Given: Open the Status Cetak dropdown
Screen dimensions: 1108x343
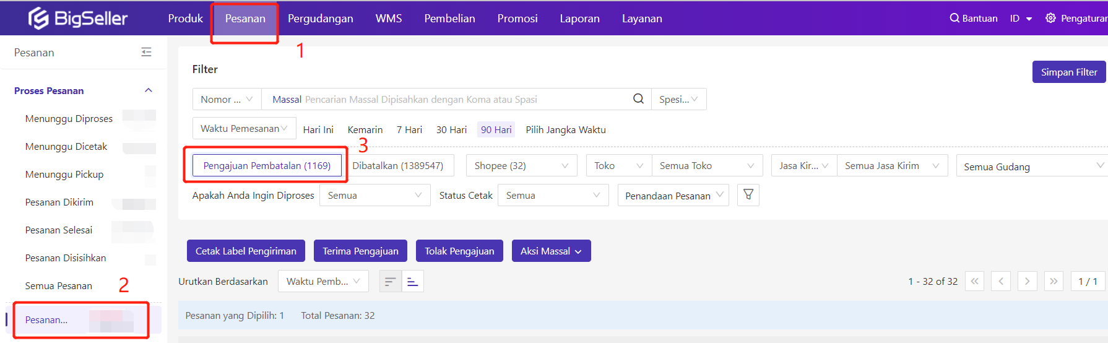Looking at the screenshot, I should pyautogui.click(x=553, y=196).
